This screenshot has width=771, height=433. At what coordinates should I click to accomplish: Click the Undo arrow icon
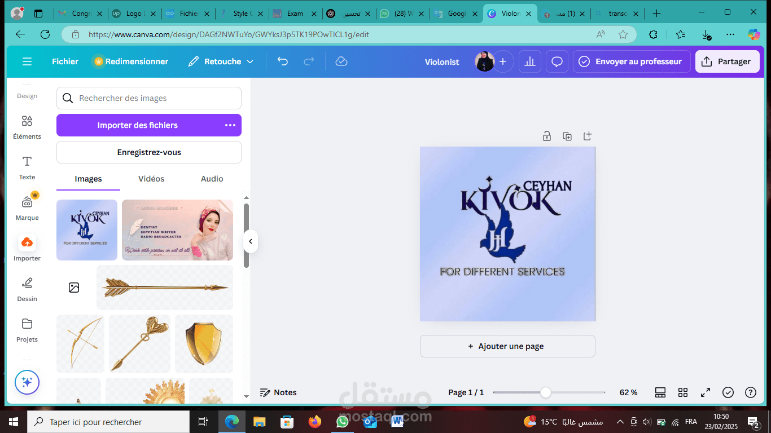click(x=283, y=61)
